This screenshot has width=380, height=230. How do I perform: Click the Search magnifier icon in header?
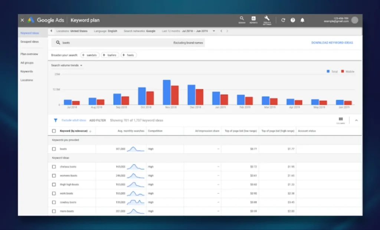click(x=242, y=19)
